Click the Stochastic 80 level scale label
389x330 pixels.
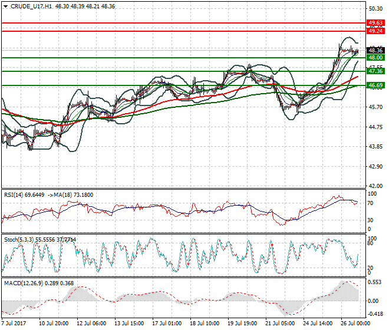(370, 243)
